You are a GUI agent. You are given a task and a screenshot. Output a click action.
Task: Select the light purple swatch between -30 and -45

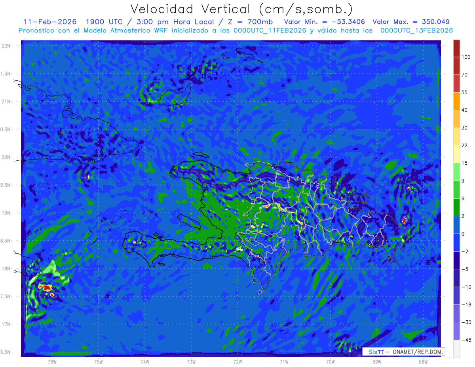456,331
